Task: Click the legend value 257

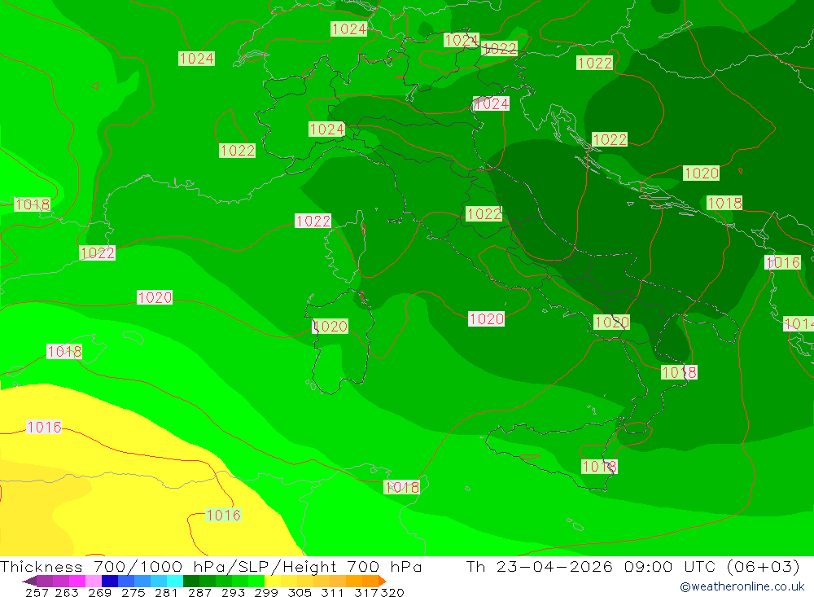Action: pyautogui.click(x=37, y=592)
